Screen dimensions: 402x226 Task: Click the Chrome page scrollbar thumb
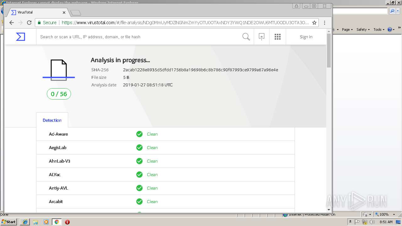point(329,50)
